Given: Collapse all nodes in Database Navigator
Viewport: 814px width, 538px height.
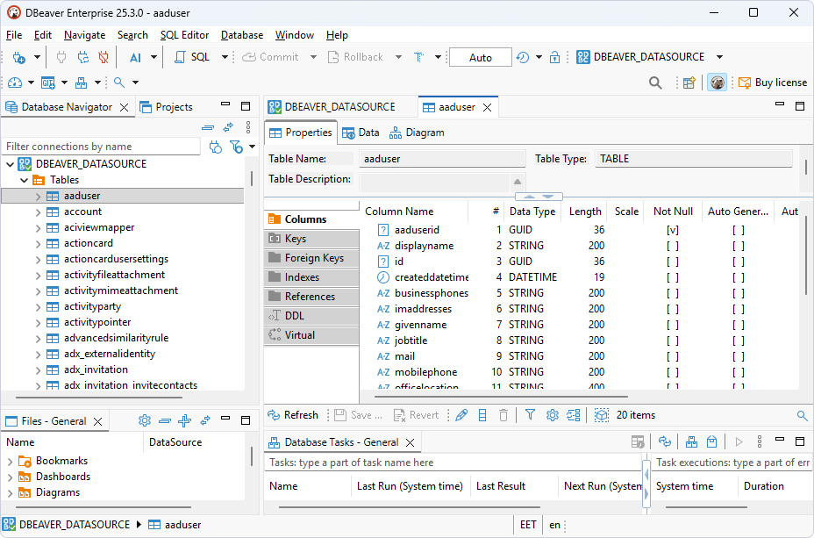Looking at the screenshot, I should tap(207, 127).
